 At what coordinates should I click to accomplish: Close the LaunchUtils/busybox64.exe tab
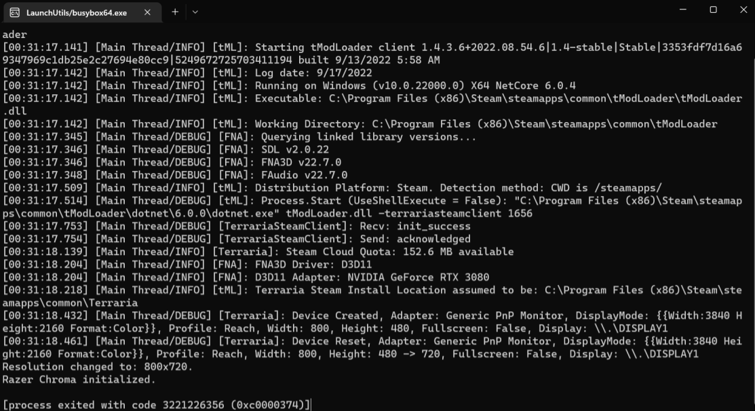[148, 12]
